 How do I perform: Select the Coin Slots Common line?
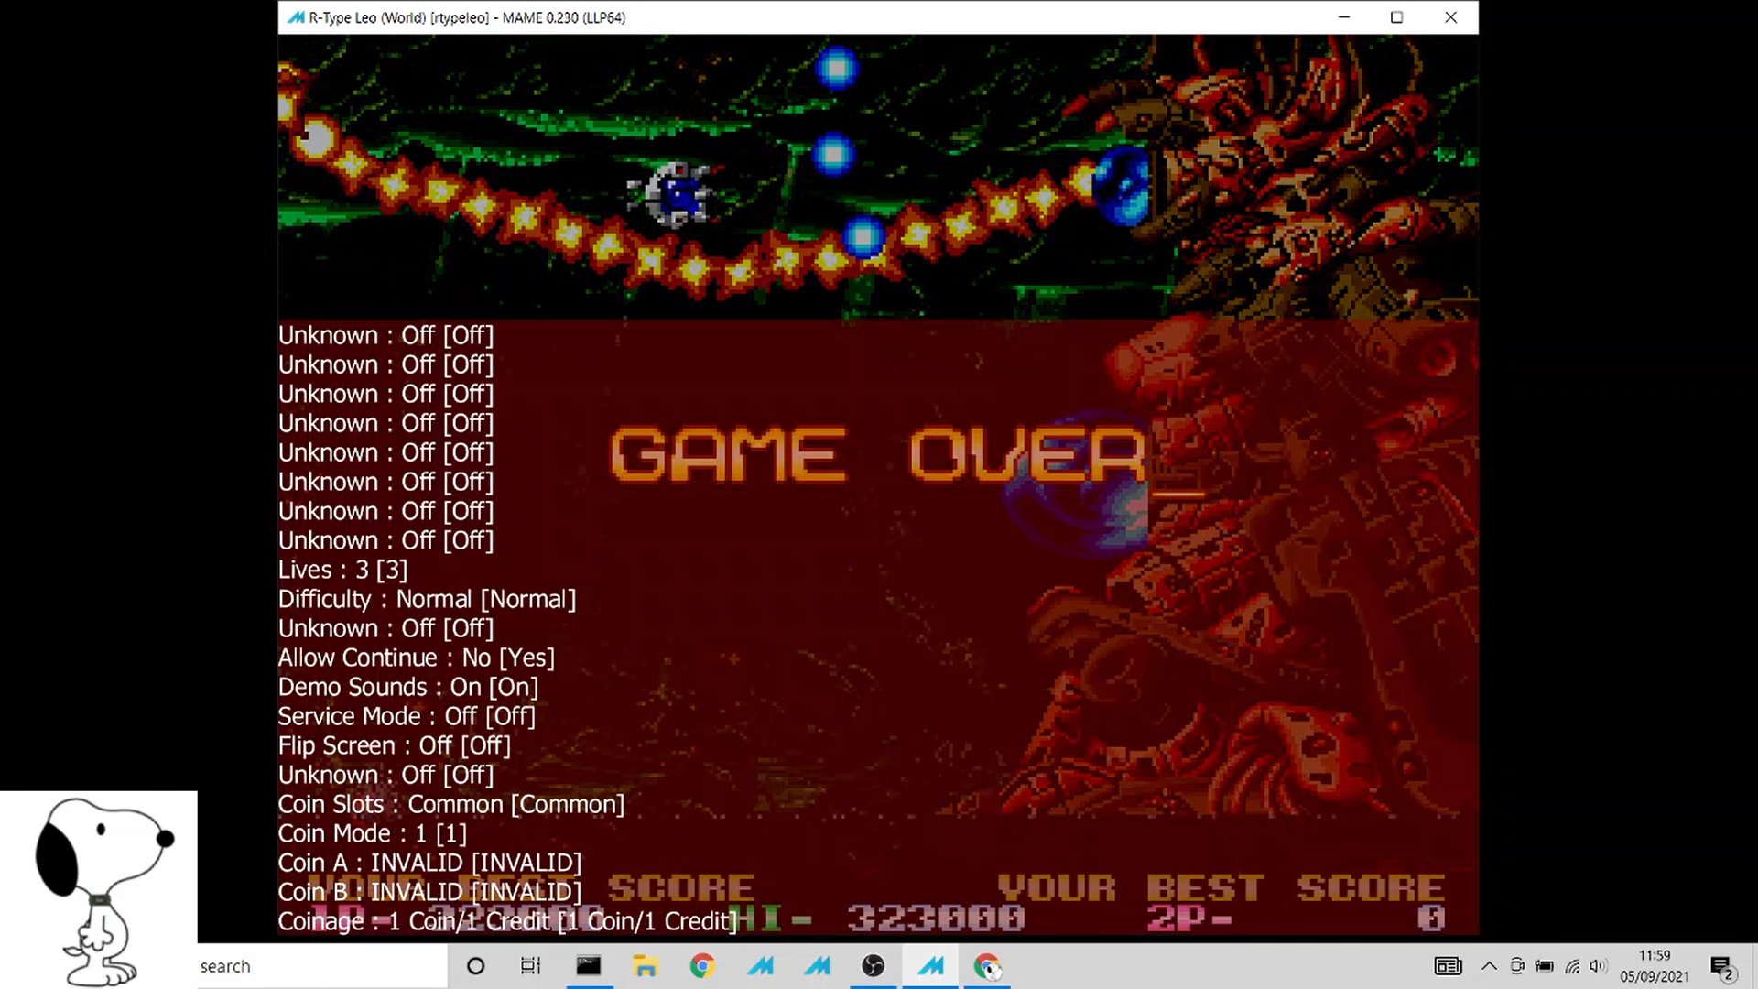click(450, 804)
